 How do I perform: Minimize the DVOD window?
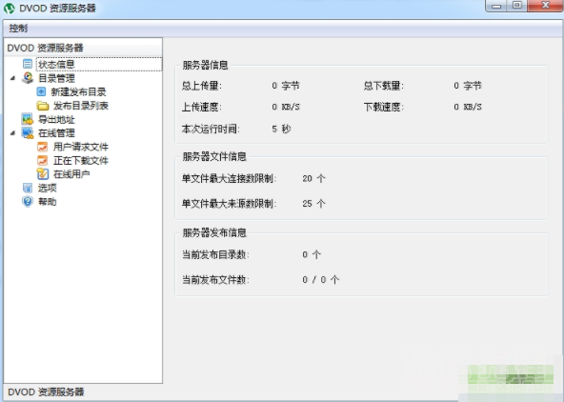click(496, 6)
